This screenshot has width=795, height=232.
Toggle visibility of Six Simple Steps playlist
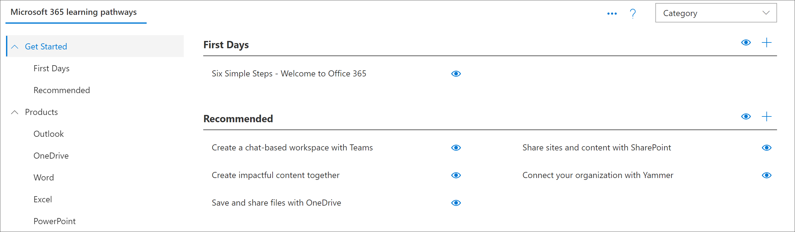tap(456, 73)
